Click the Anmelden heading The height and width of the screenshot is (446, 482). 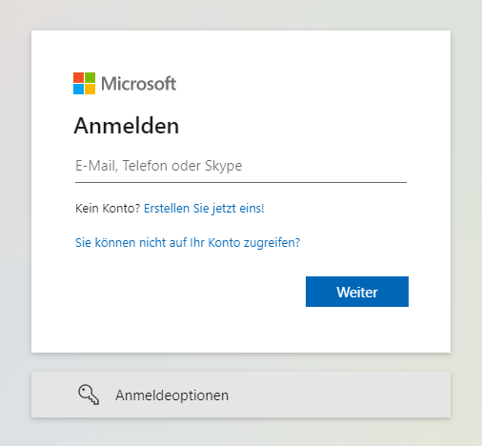tap(127, 126)
